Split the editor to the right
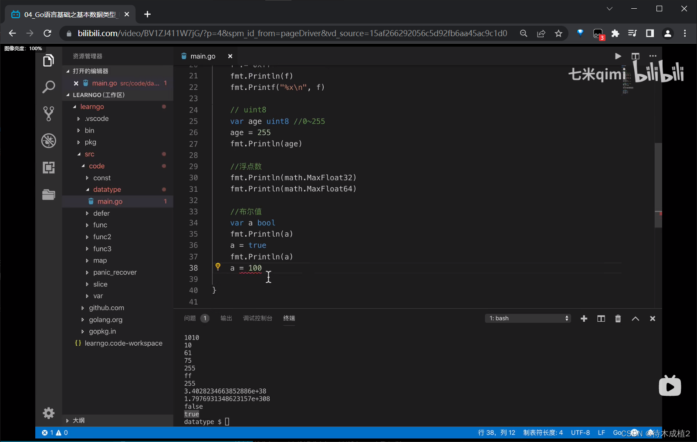The image size is (697, 442). point(635,56)
